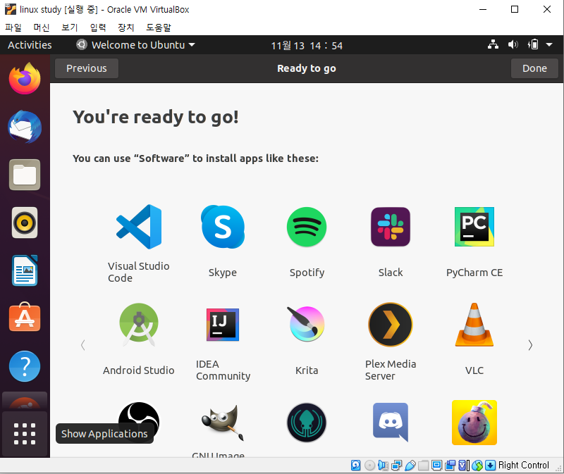Open the 파일 menu in VirtualBox
This screenshot has width=564, height=474.
click(x=13, y=27)
